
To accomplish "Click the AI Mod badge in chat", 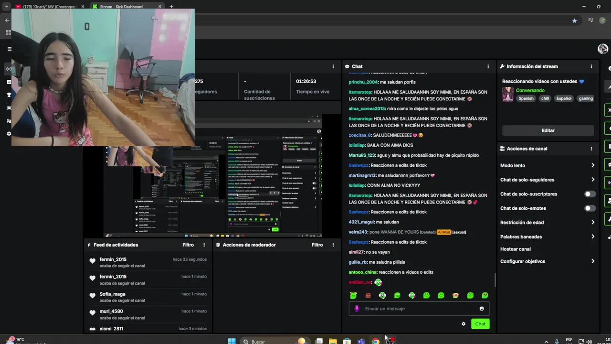I will click(x=443, y=232).
